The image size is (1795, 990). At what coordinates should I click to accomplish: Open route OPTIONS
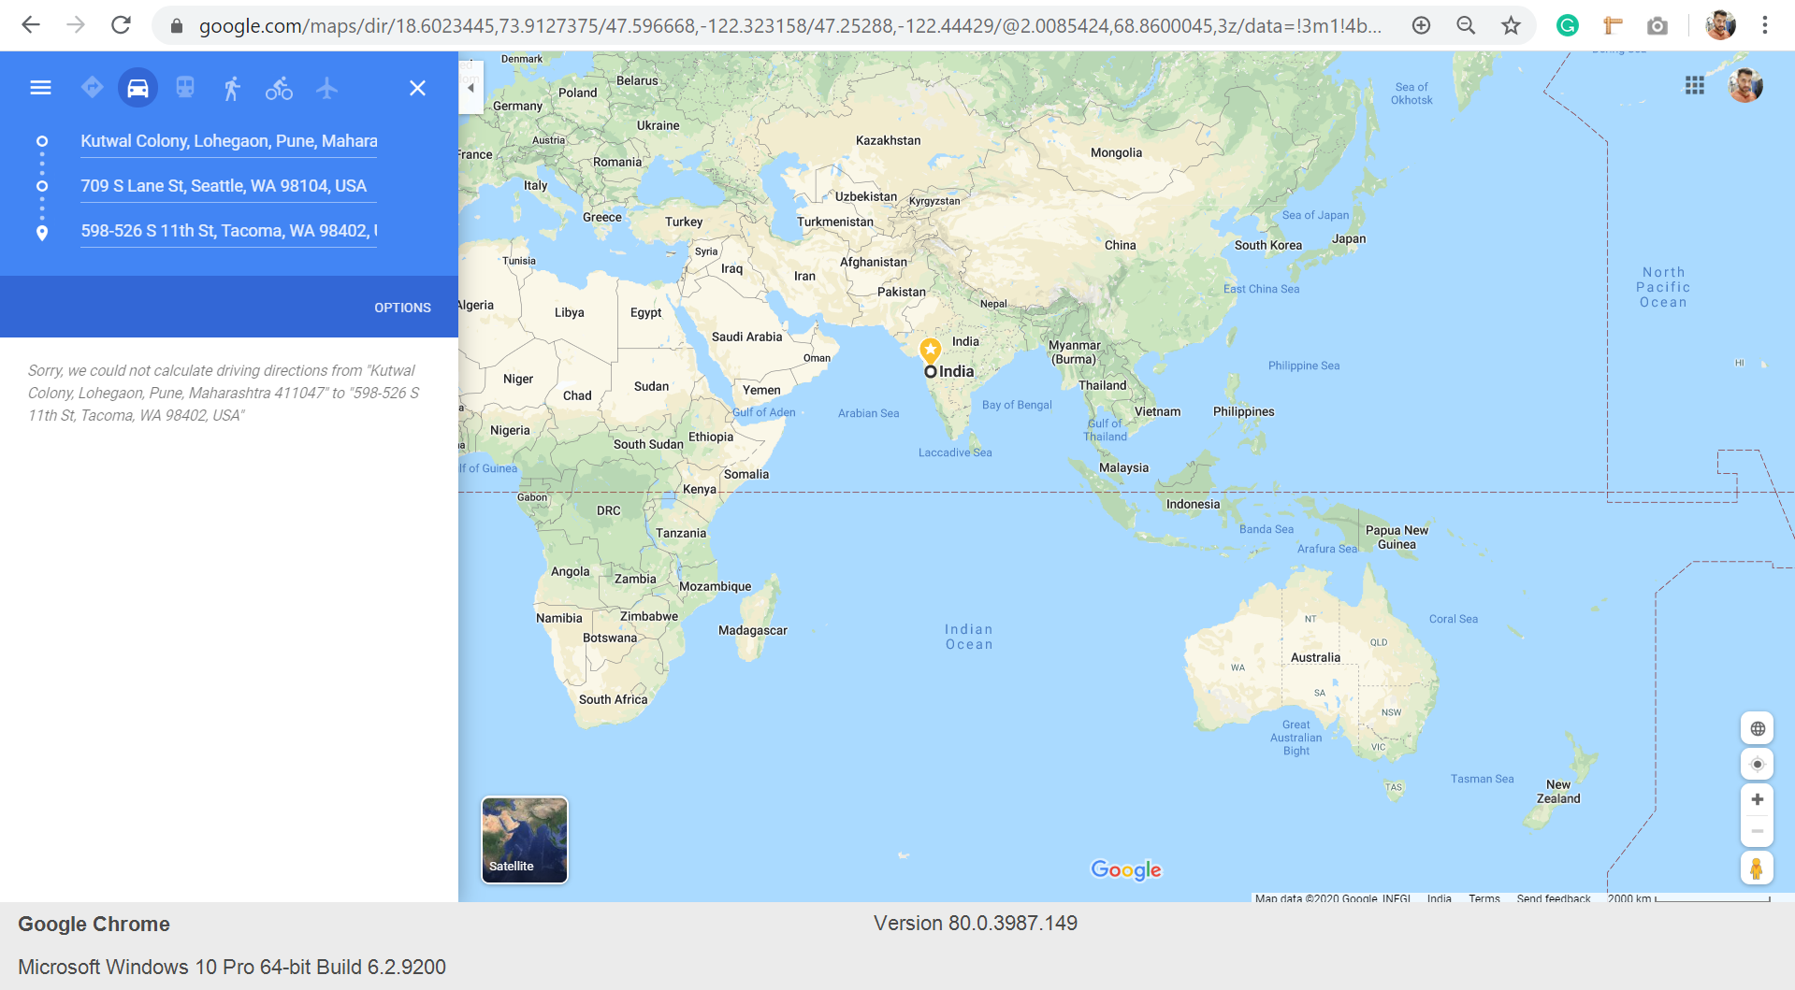[x=402, y=308]
